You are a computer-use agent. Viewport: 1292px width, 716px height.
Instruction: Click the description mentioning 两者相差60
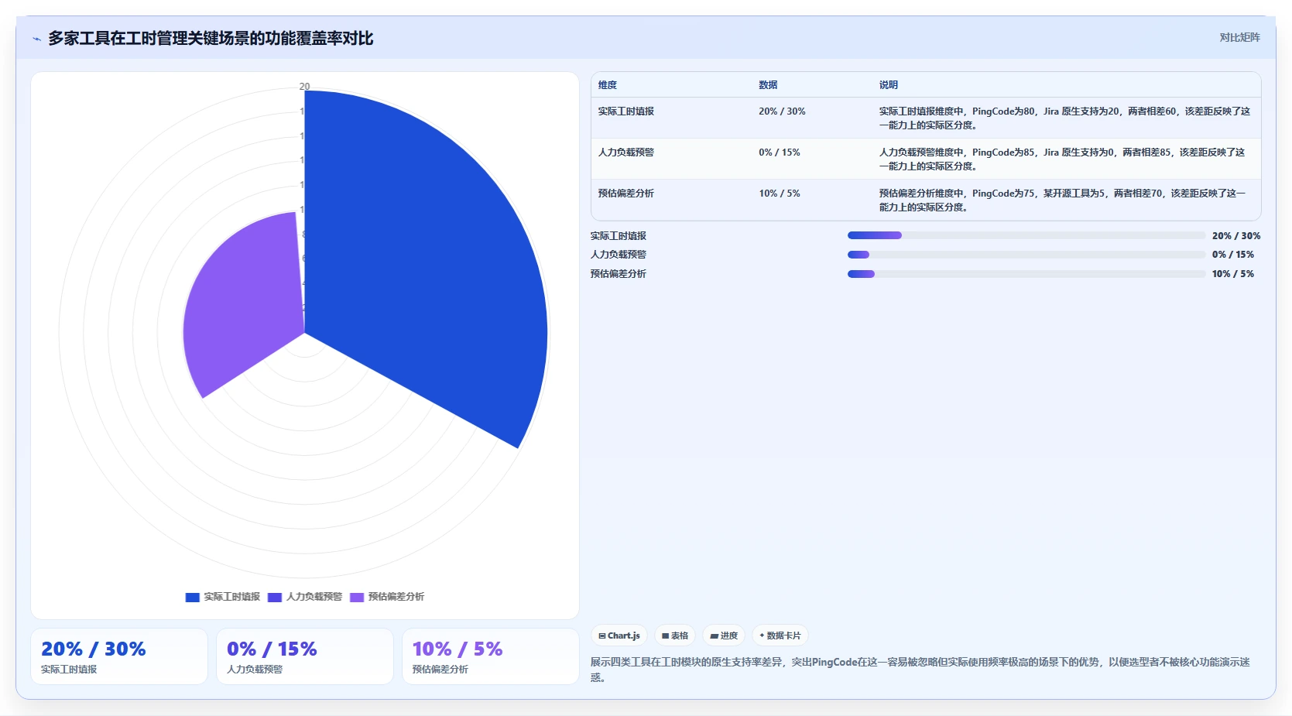(x=1064, y=118)
